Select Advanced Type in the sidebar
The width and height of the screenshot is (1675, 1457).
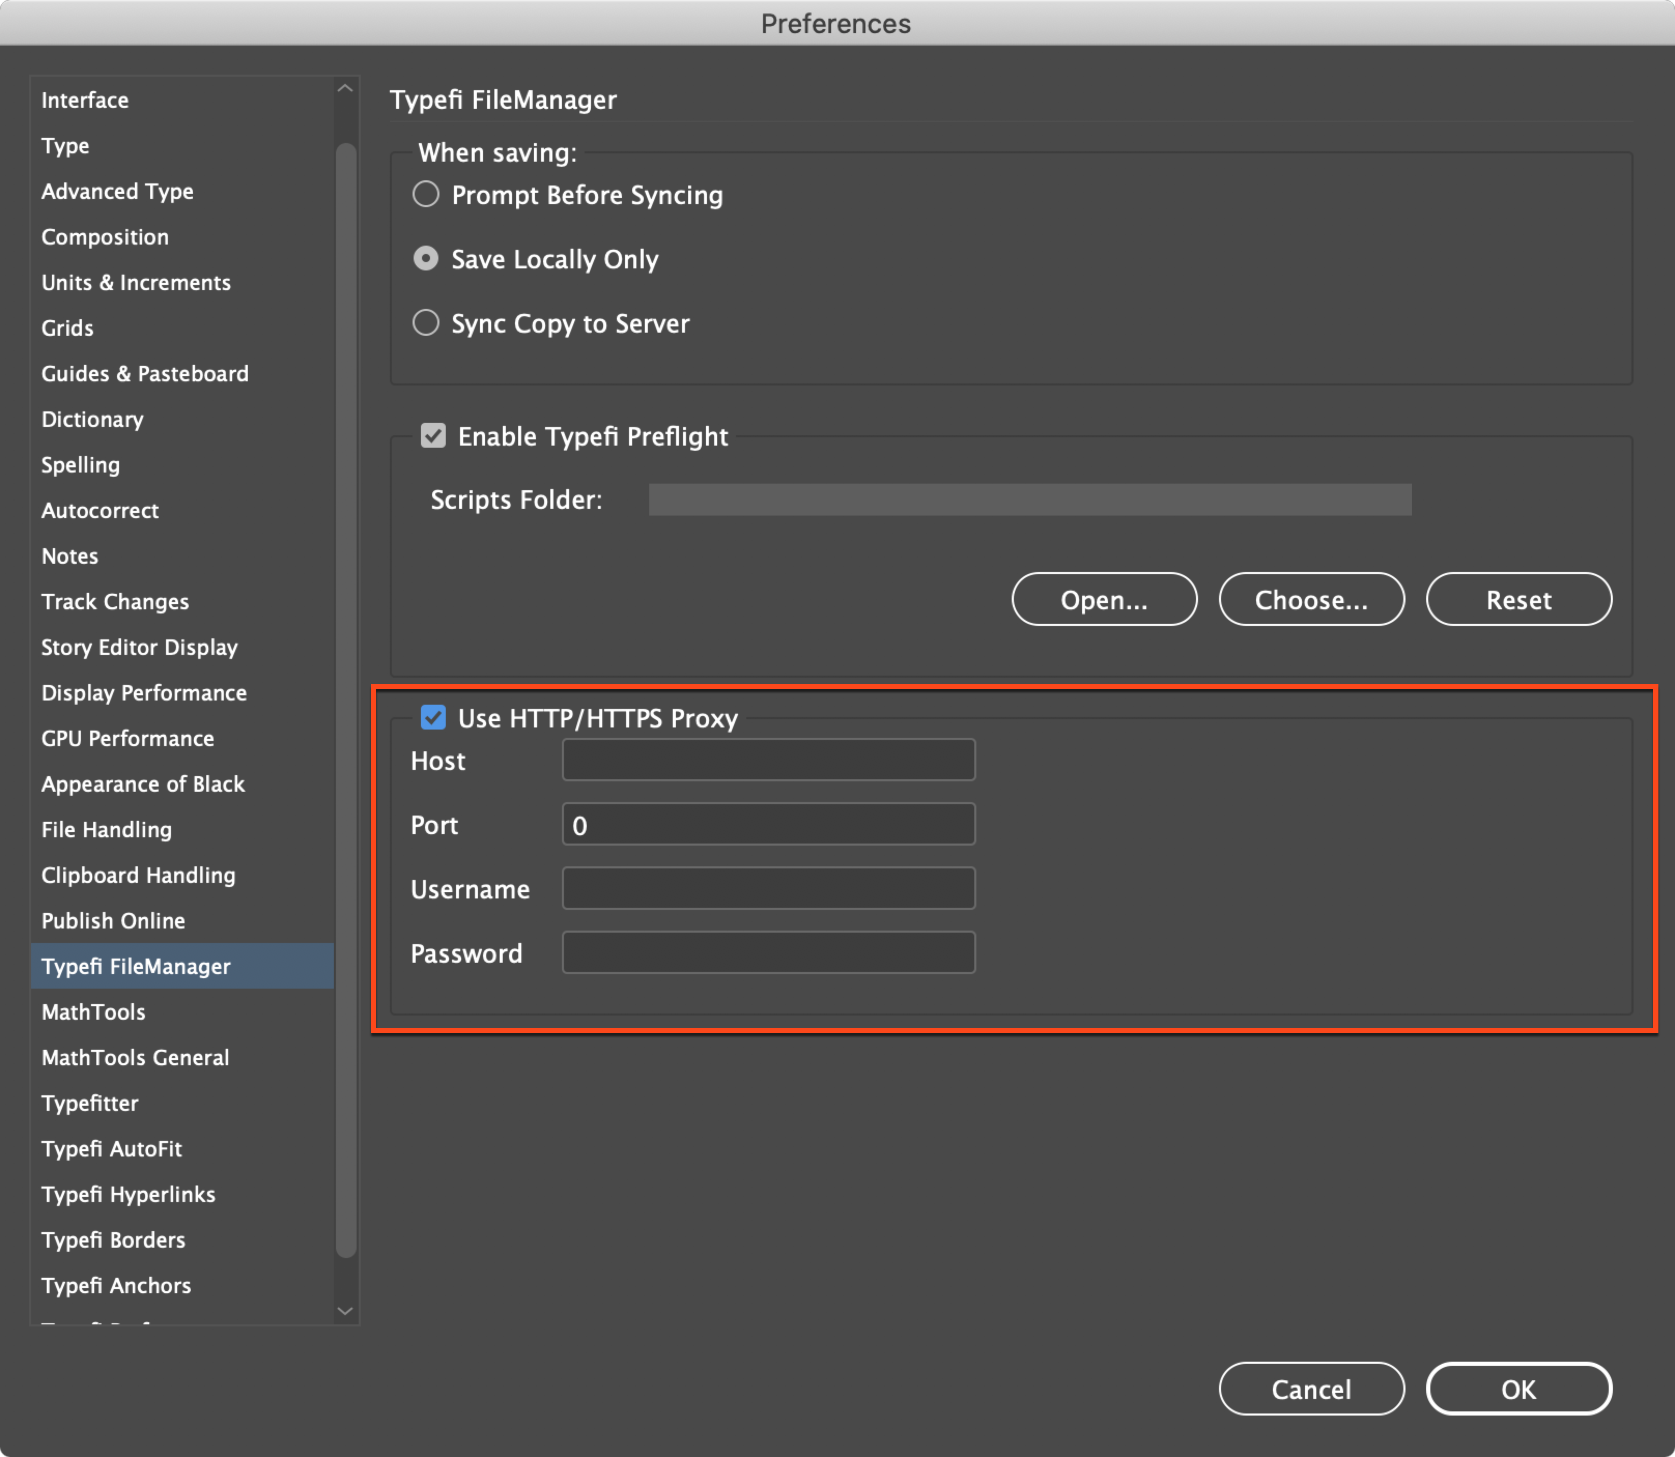182,191
